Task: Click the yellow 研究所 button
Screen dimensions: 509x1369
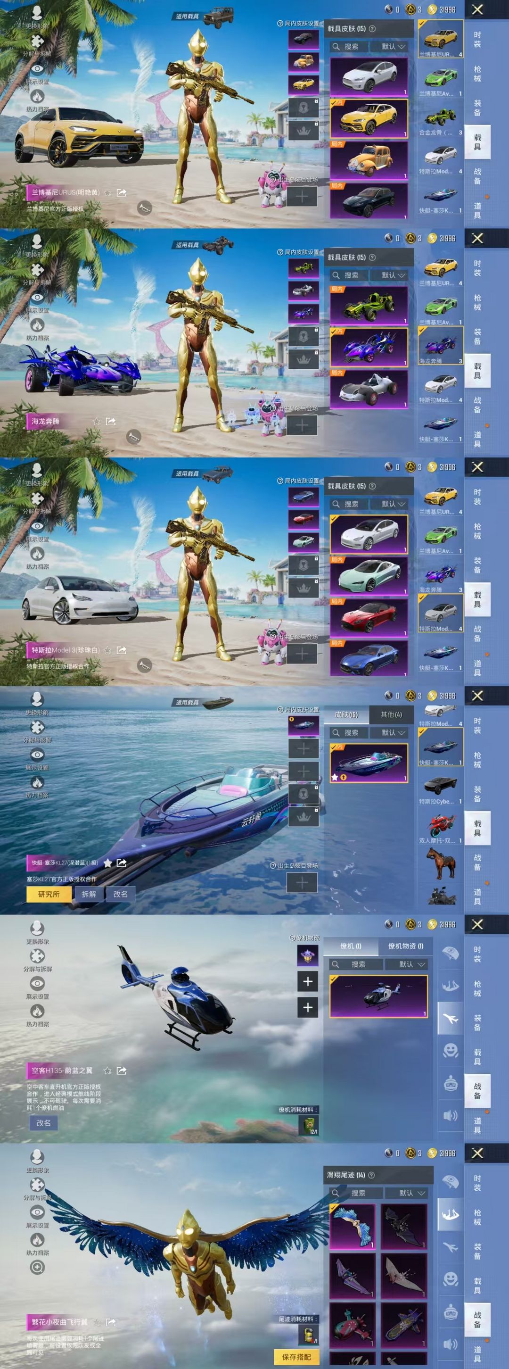Action: tap(49, 894)
